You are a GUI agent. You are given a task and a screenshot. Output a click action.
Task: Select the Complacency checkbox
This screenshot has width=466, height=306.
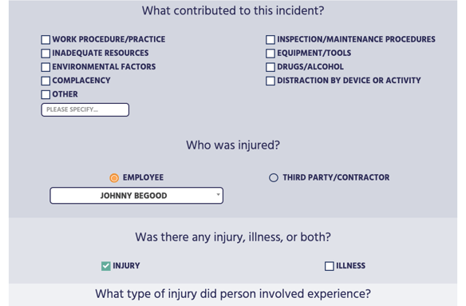point(45,81)
